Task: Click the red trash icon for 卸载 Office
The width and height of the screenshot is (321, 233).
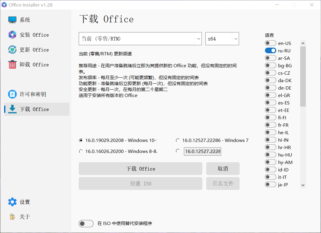Action: [x=12, y=65]
